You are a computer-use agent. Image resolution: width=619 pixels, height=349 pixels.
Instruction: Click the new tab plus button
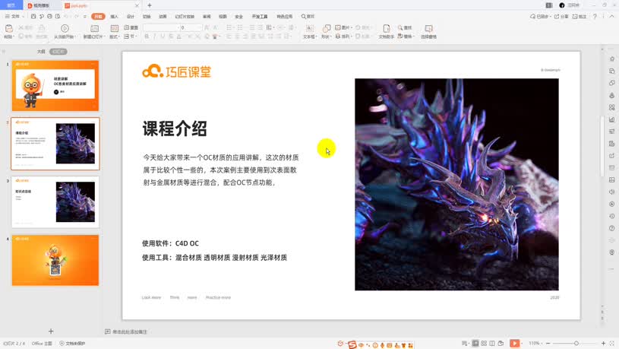(x=150, y=5)
